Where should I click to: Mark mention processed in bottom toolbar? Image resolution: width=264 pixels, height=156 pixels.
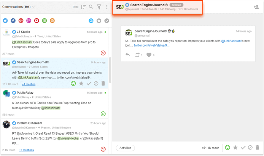click(x=243, y=148)
